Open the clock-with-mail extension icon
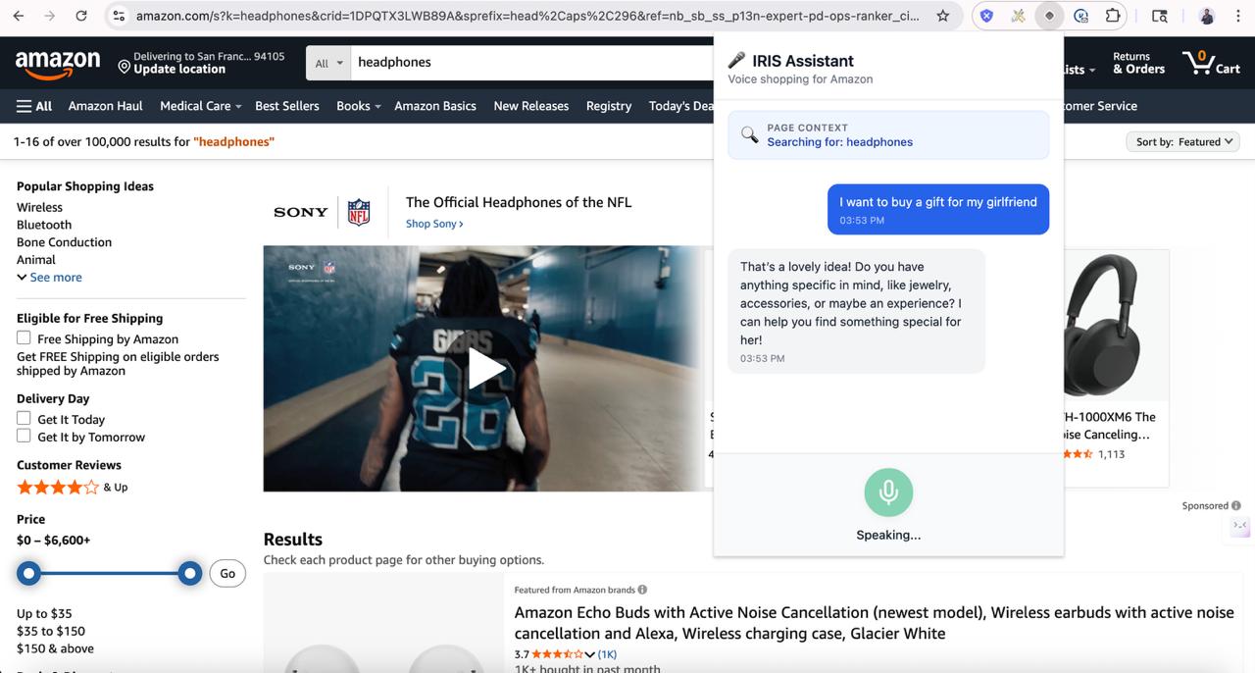This screenshot has height=673, width=1255. [x=1080, y=16]
